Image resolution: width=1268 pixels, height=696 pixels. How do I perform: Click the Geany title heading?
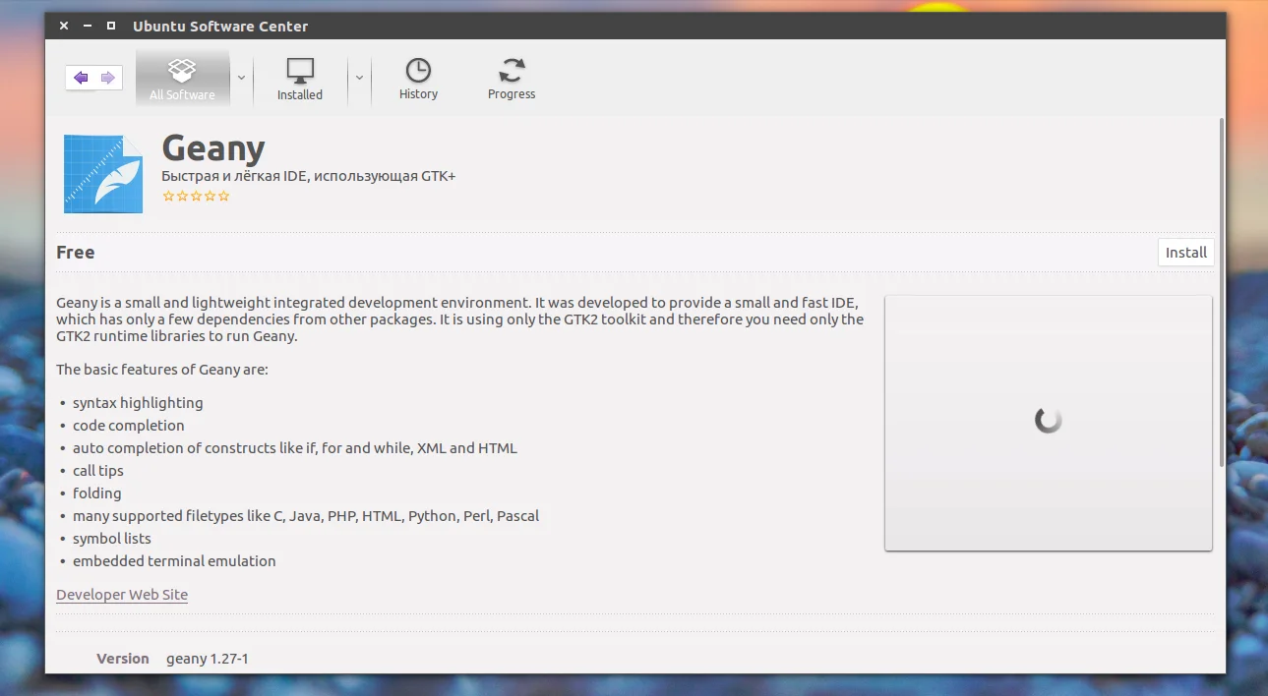click(x=213, y=148)
